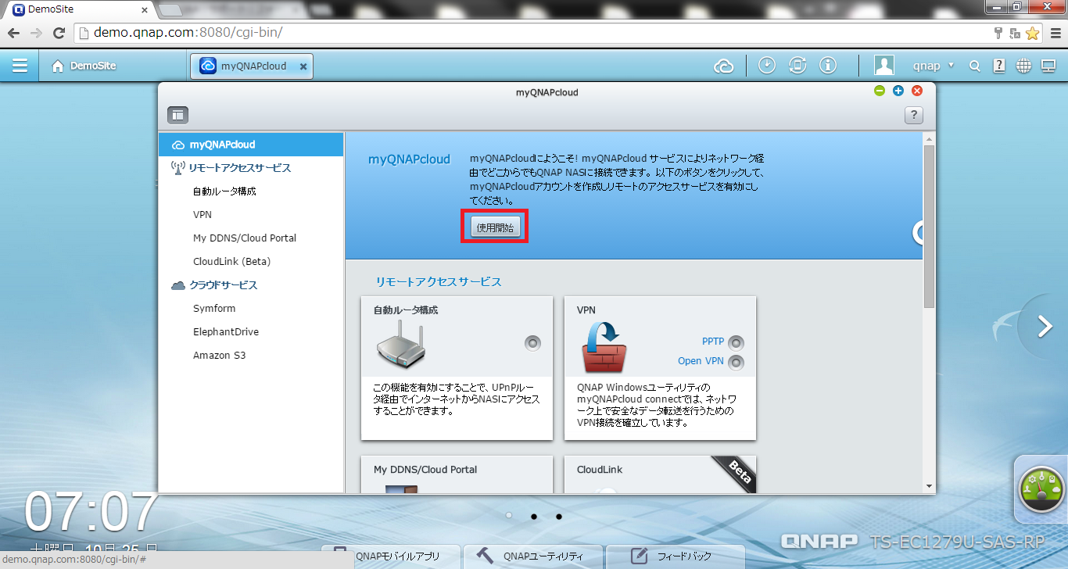Screen dimensions: 1068x569
Task: Click the router icon in 自動ルータ構成 card
Action: (400, 346)
